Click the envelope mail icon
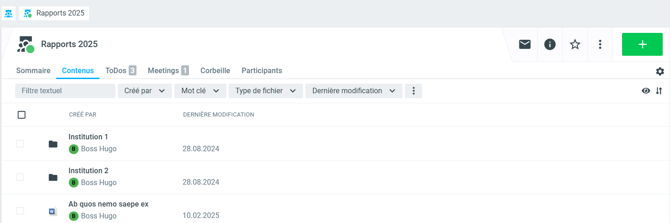The width and height of the screenshot is (670, 223). [524, 44]
